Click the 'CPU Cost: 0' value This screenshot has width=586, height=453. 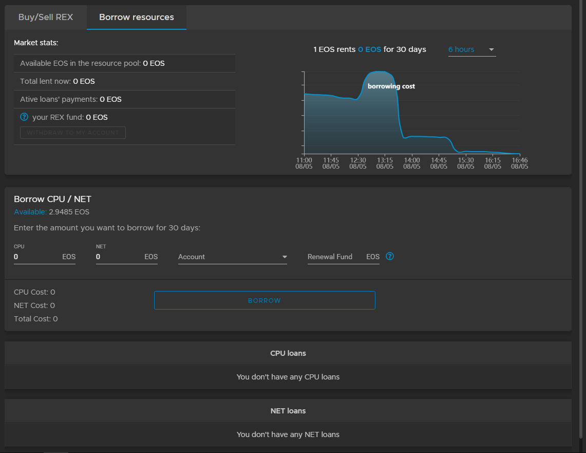[34, 292]
